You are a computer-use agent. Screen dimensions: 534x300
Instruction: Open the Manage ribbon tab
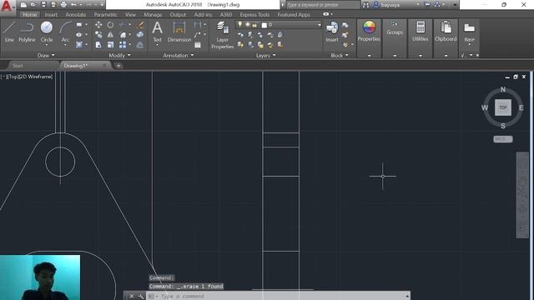(153, 15)
